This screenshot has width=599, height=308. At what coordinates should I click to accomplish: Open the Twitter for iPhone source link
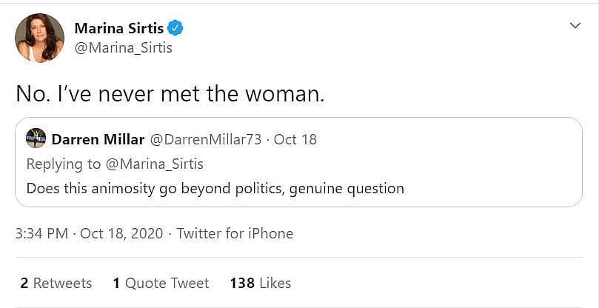(x=235, y=233)
